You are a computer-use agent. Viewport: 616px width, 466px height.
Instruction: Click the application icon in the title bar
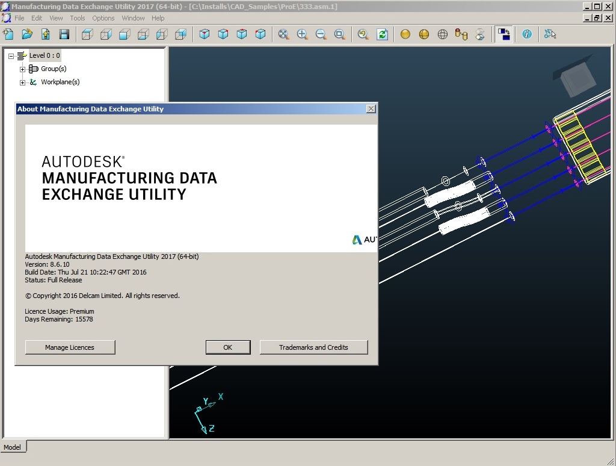click(5, 6)
